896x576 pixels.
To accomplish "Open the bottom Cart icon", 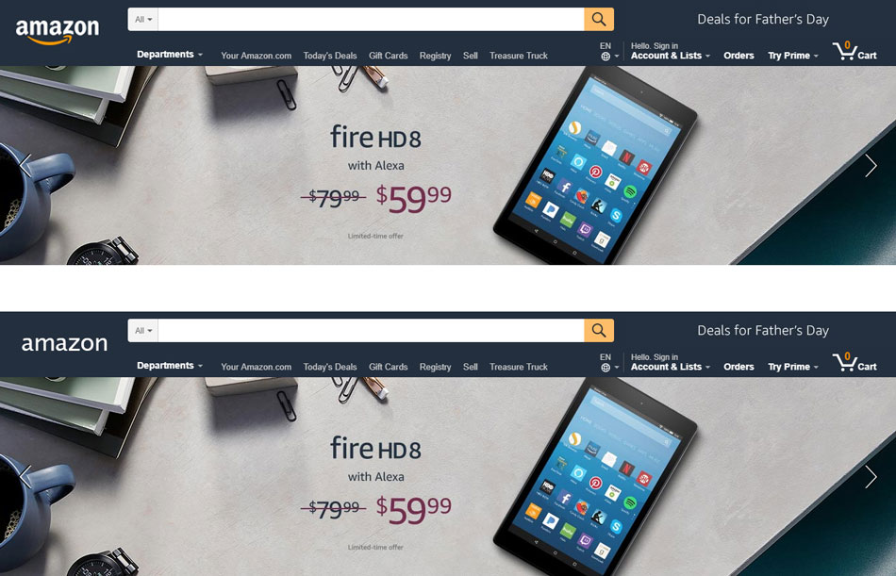I will (x=855, y=362).
